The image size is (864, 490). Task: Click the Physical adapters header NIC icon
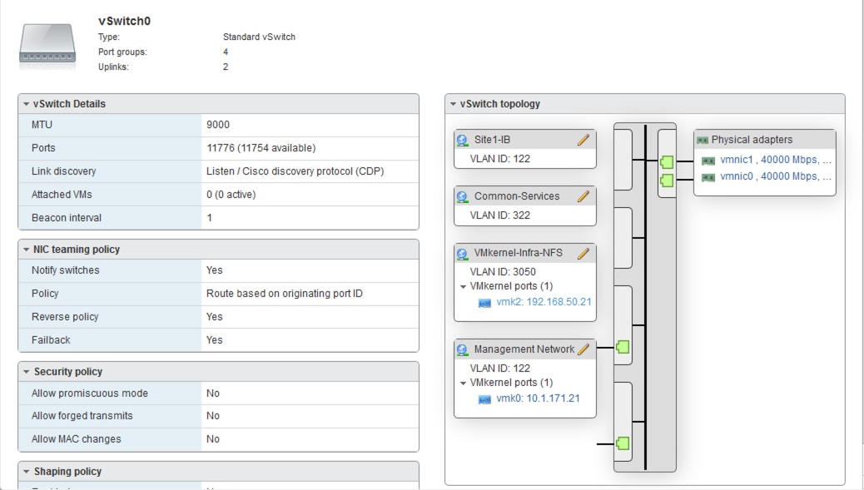pyautogui.click(x=702, y=141)
